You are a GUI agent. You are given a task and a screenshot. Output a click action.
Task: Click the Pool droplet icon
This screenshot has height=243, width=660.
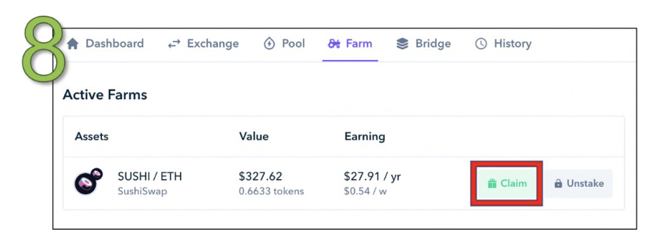coord(269,44)
